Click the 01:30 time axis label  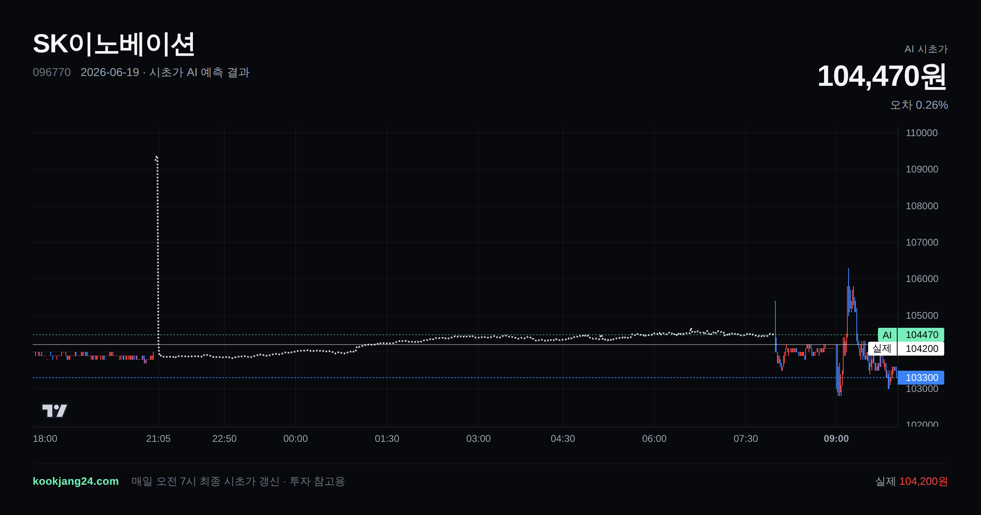pos(387,439)
